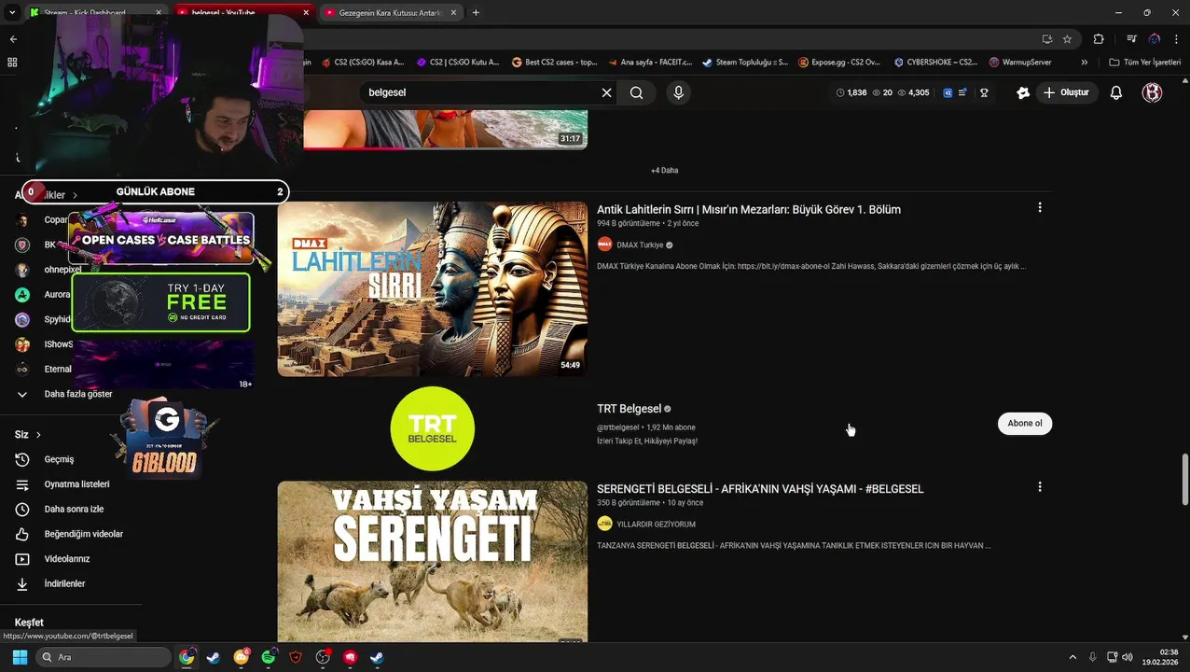
Task: Open the Spotify taskbar icon
Action: tap(269, 657)
